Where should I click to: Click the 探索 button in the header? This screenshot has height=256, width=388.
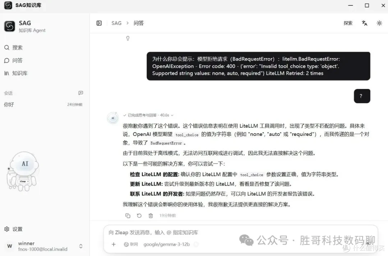tap(348, 23)
